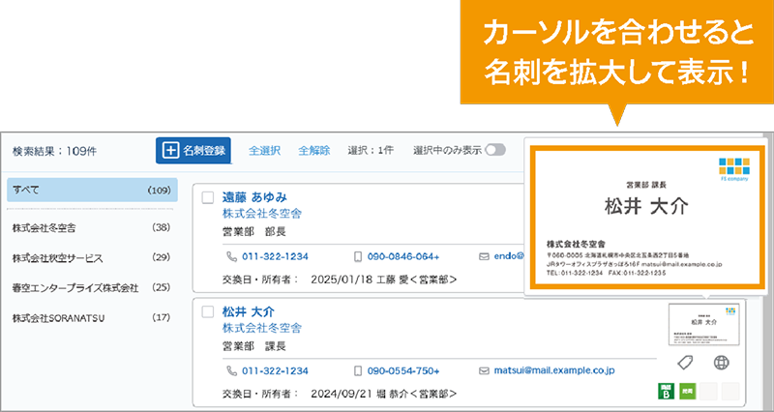Select the すべて (109) filter

(x=92, y=190)
